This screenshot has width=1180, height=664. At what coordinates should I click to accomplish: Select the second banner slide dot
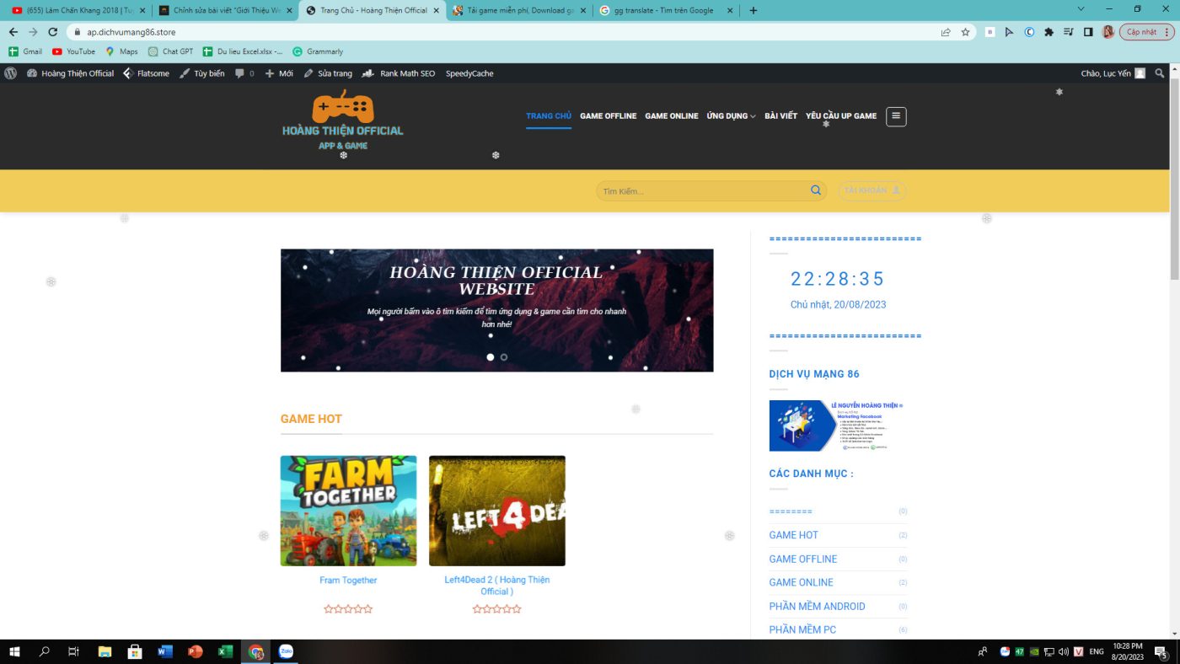coord(504,357)
